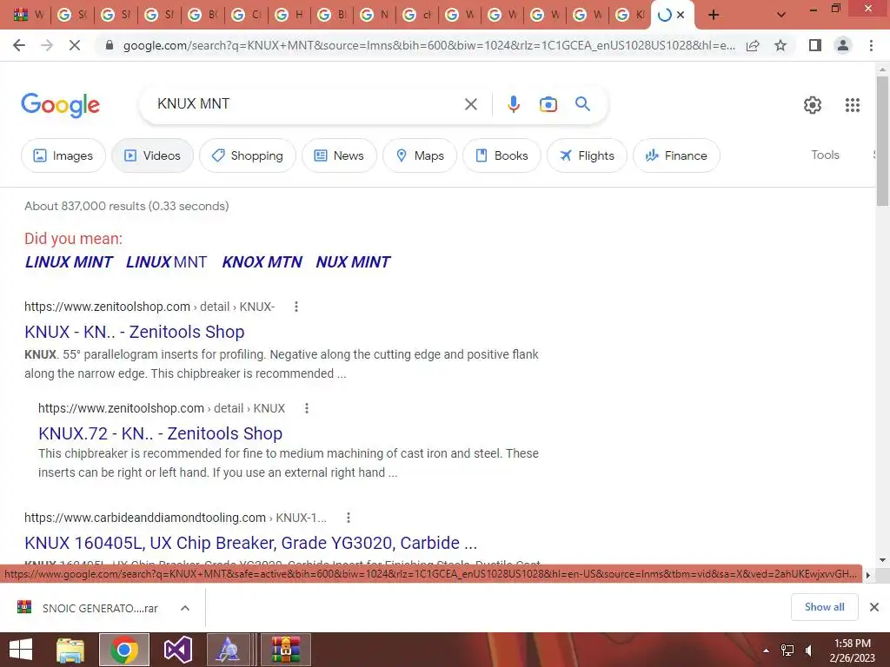Click the volume speaker tray icon
890x667 pixels.
[x=809, y=650]
